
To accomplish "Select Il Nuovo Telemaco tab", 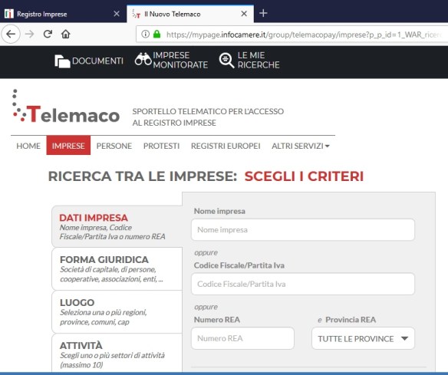I will [x=190, y=14].
